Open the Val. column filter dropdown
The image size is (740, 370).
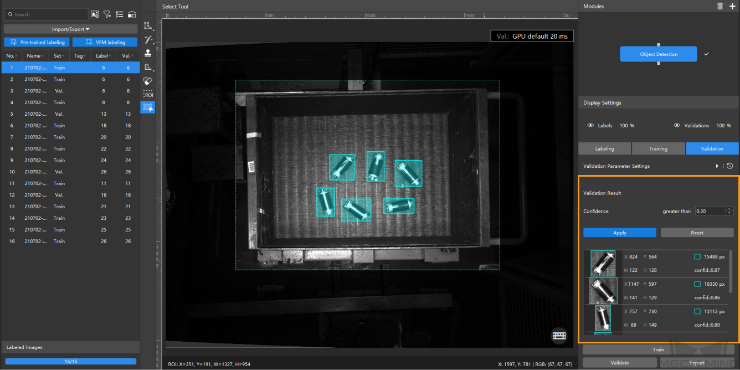click(x=133, y=56)
